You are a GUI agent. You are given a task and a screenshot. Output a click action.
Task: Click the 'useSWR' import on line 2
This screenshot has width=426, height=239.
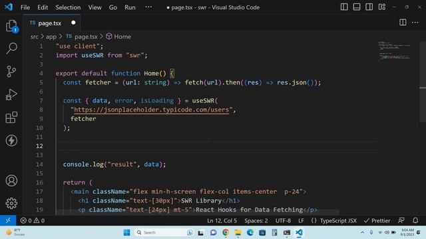[93, 55]
